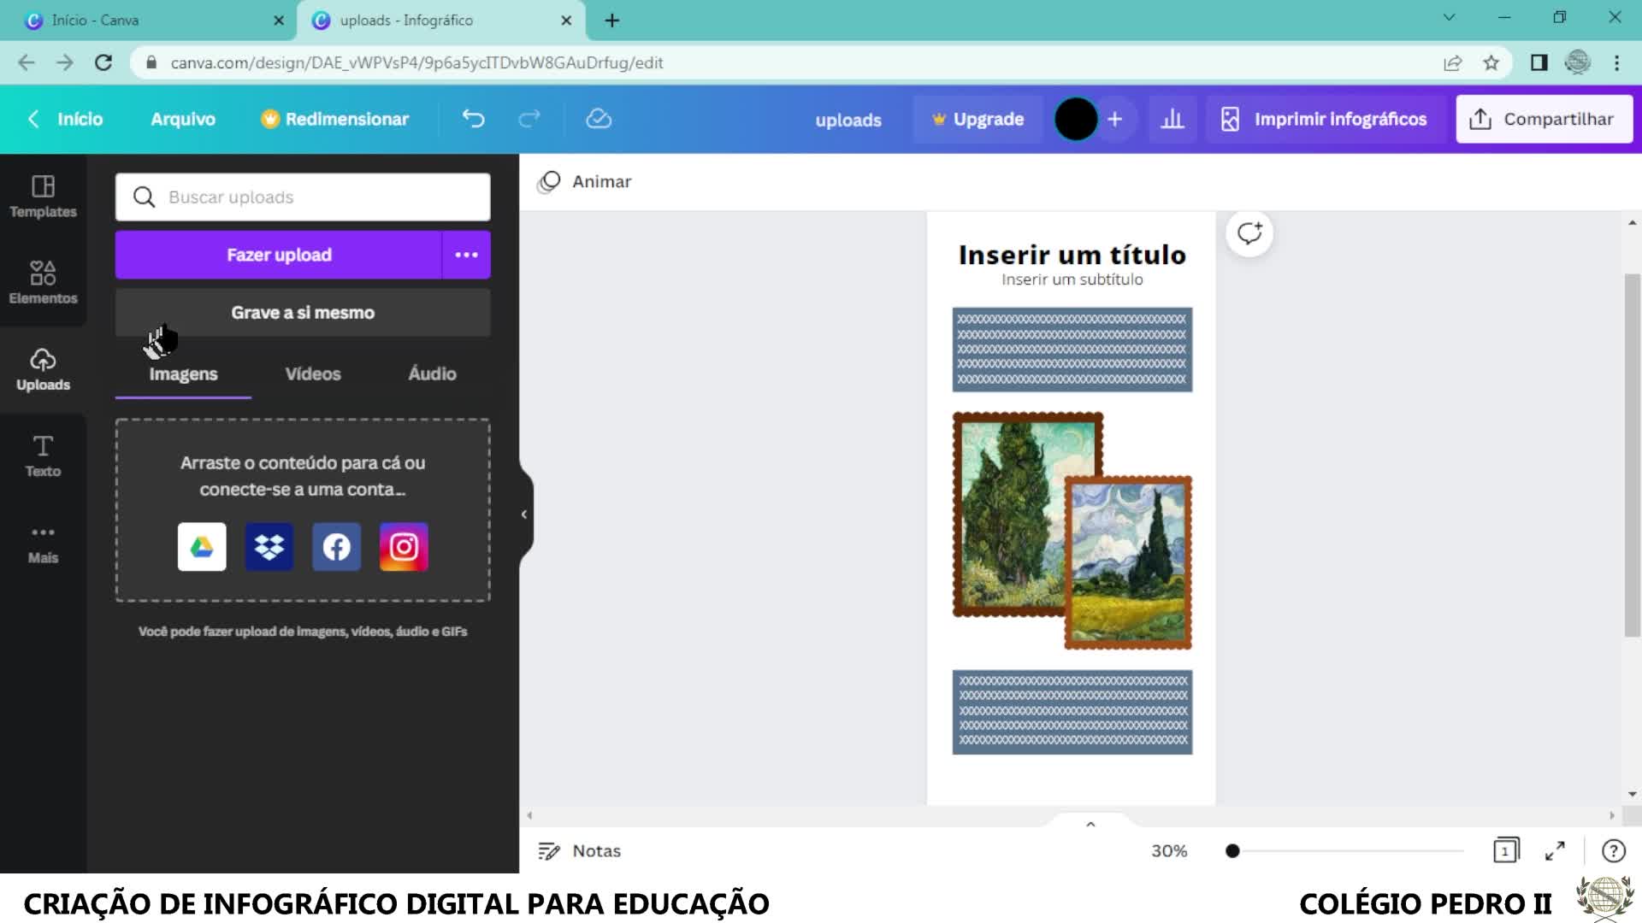Screen dimensions: 1642x923
Task: Select the wheat field painting image
Action: (x=1128, y=562)
